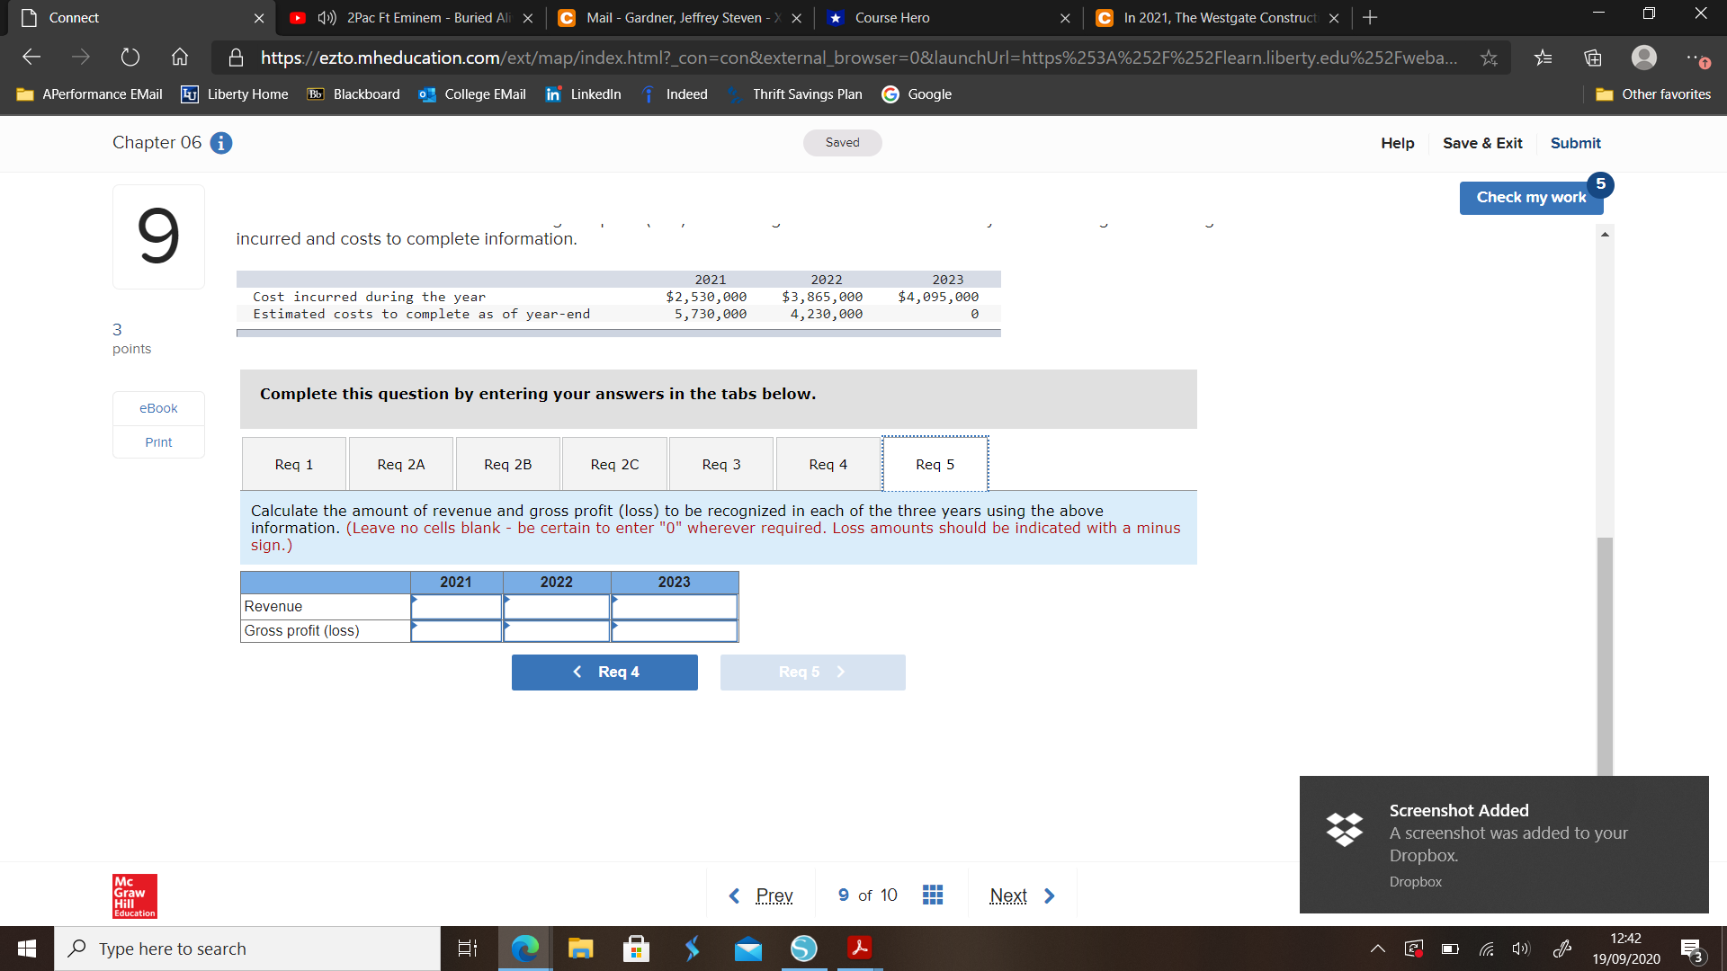The image size is (1727, 971).
Task: Click the Gross profit 2023 input cell
Action: [674, 631]
